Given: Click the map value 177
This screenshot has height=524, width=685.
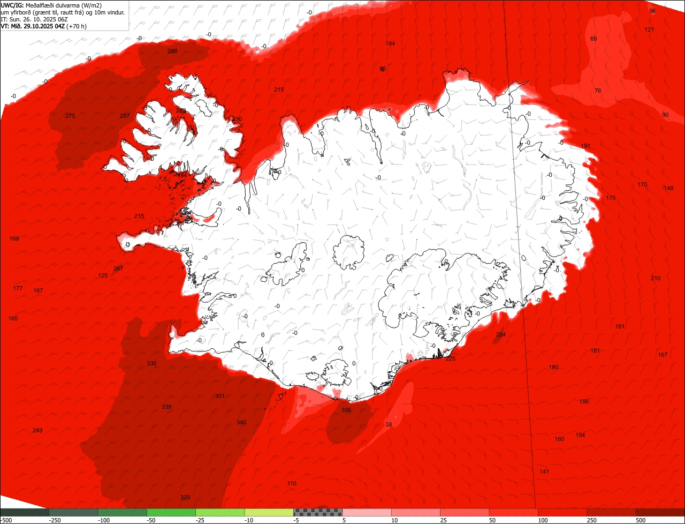Looking at the screenshot, I should coord(18,289).
